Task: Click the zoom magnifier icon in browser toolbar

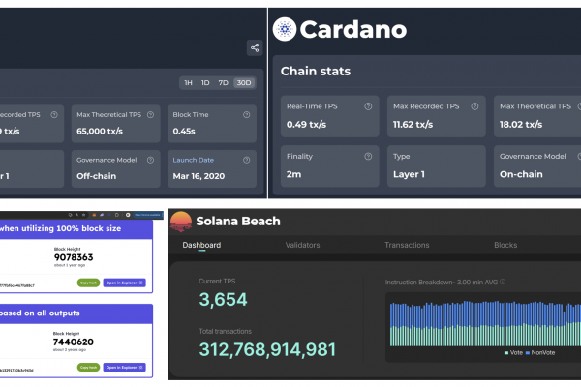Action: click(76, 215)
